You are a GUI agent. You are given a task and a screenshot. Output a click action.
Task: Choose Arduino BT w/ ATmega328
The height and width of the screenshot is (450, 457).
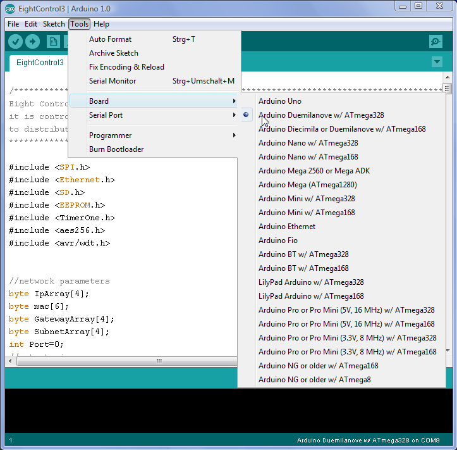(x=341, y=254)
